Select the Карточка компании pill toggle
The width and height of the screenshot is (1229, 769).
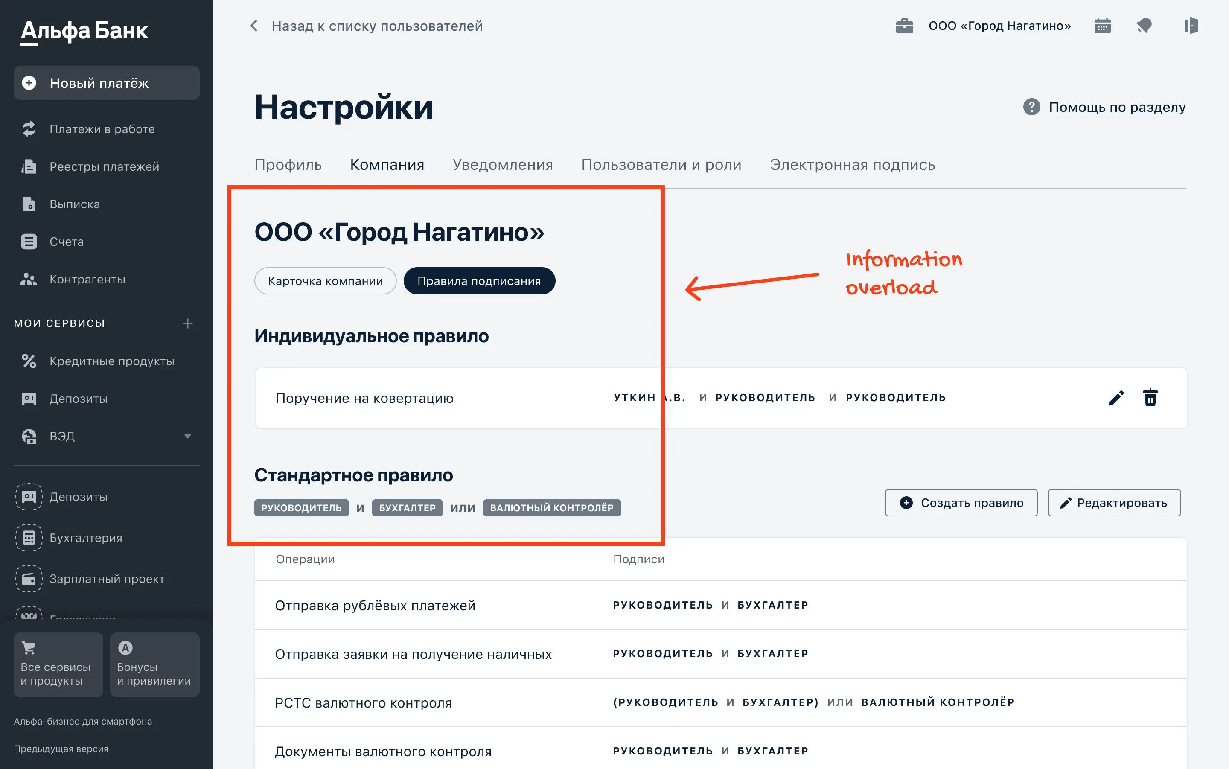coord(325,281)
